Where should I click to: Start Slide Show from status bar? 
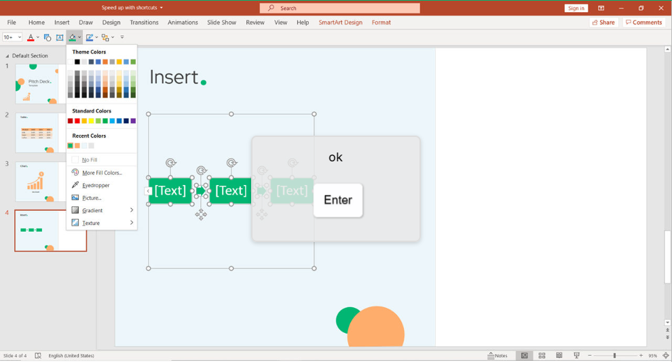[x=577, y=356]
